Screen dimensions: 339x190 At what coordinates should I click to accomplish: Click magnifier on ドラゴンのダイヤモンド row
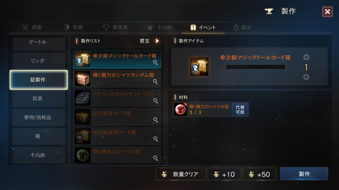click(155, 101)
